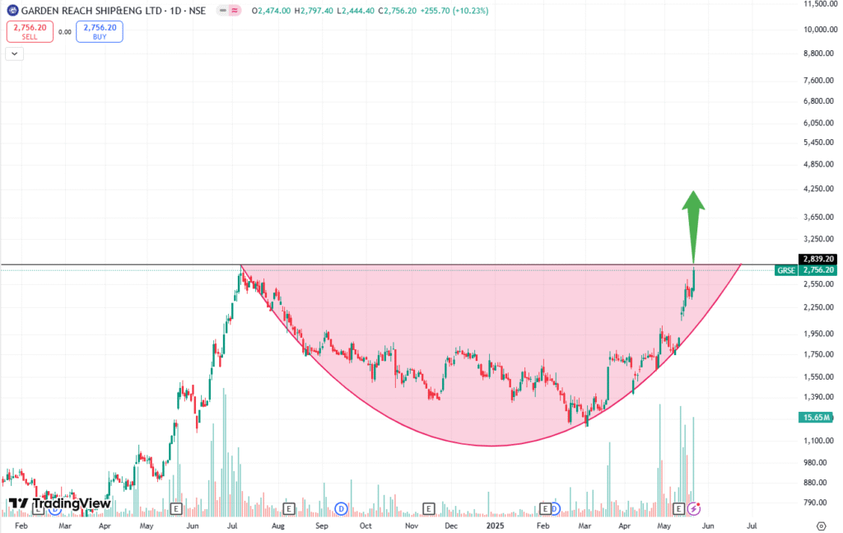Click the 0.00 spread value between SELL and BUY
Viewport: 843px width, 533px height.
65,32
